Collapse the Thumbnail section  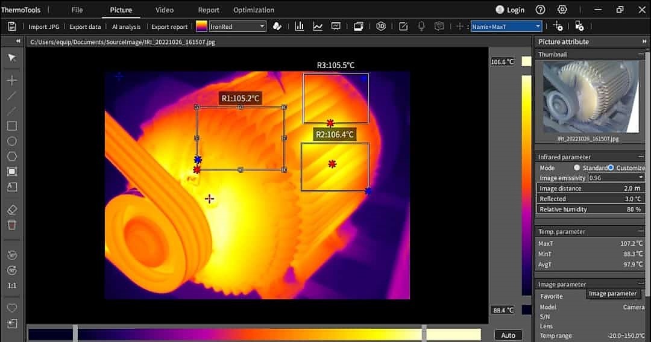point(641,54)
